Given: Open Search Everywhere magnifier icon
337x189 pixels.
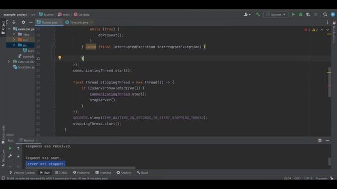Looking at the screenshot, I should [325, 14].
